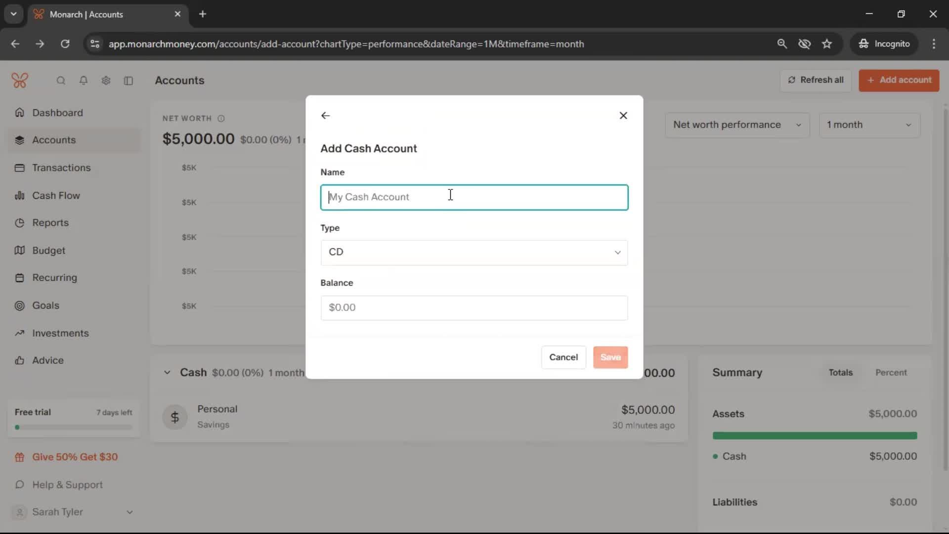Image resolution: width=949 pixels, height=534 pixels.
Task: Open the Net worth performance dropdown
Action: pos(736,125)
